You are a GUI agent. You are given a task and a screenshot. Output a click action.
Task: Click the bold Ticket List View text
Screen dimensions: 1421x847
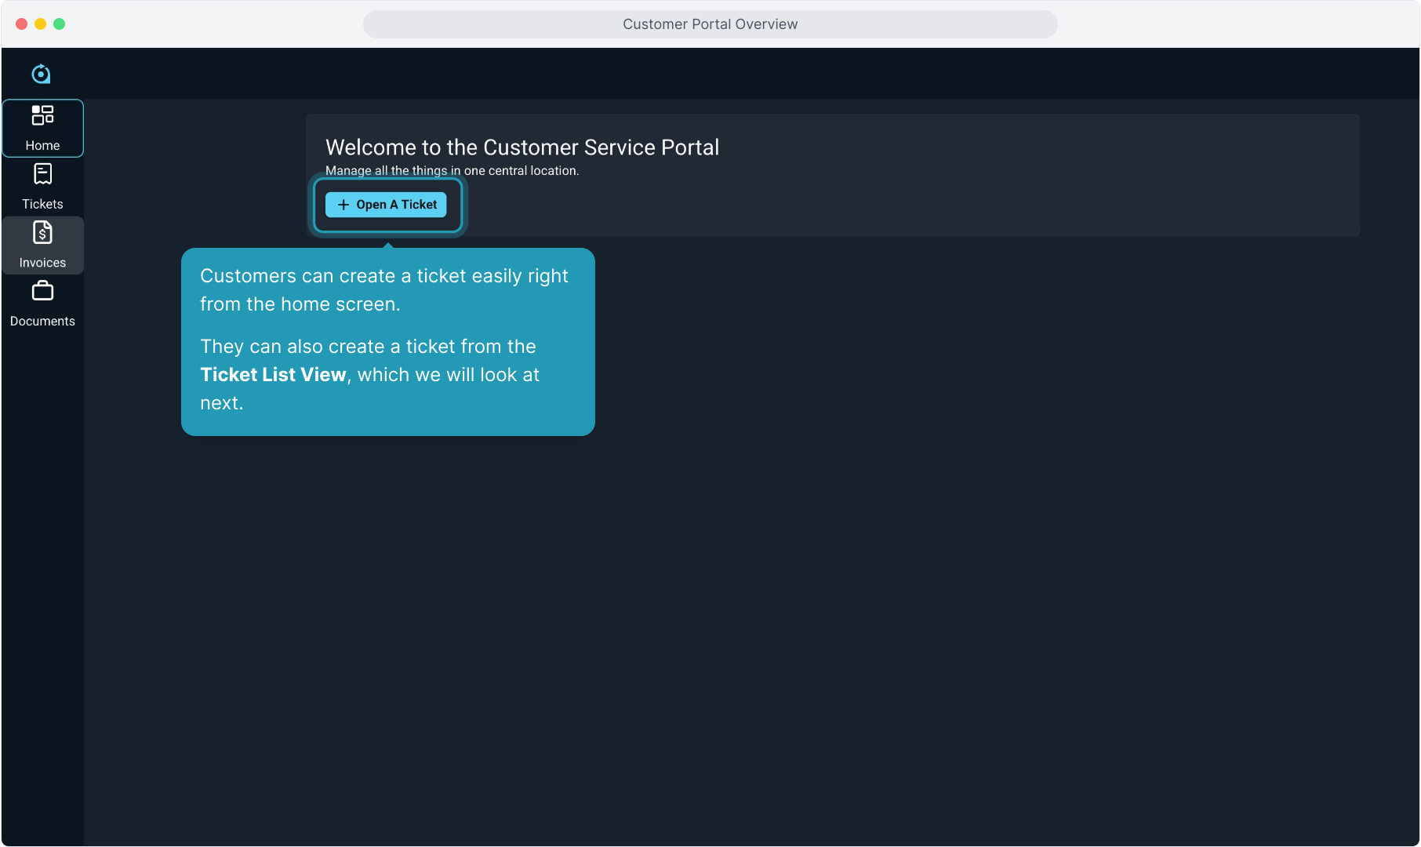click(x=273, y=375)
